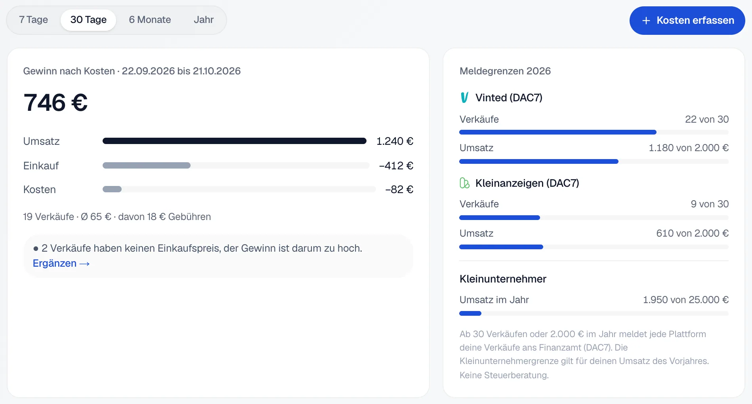Click Kleinanzeigen Verkäufe progress bar
The height and width of the screenshot is (404, 752).
(594, 218)
